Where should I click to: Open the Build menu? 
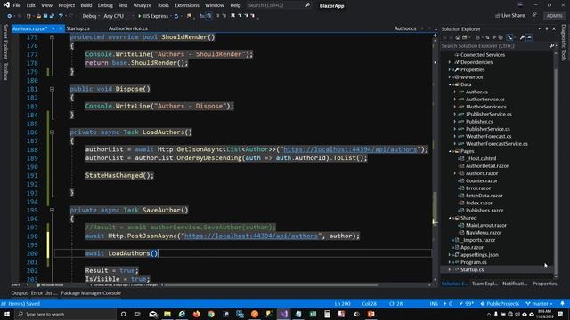click(86, 5)
